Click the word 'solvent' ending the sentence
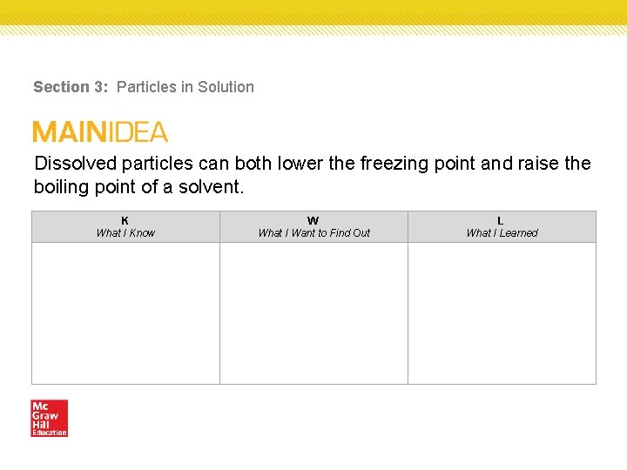 point(209,187)
